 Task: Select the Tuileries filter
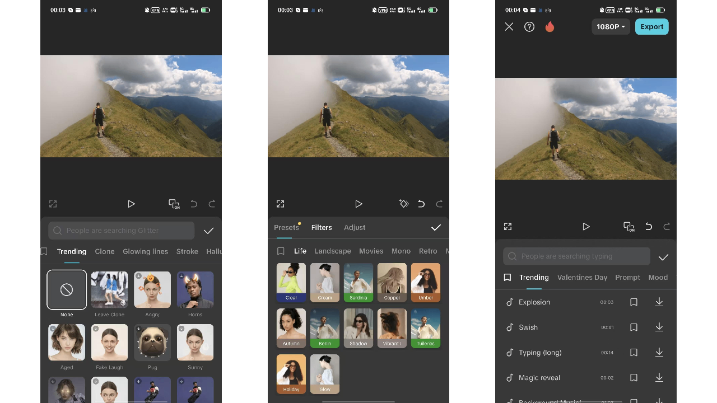pos(426,329)
